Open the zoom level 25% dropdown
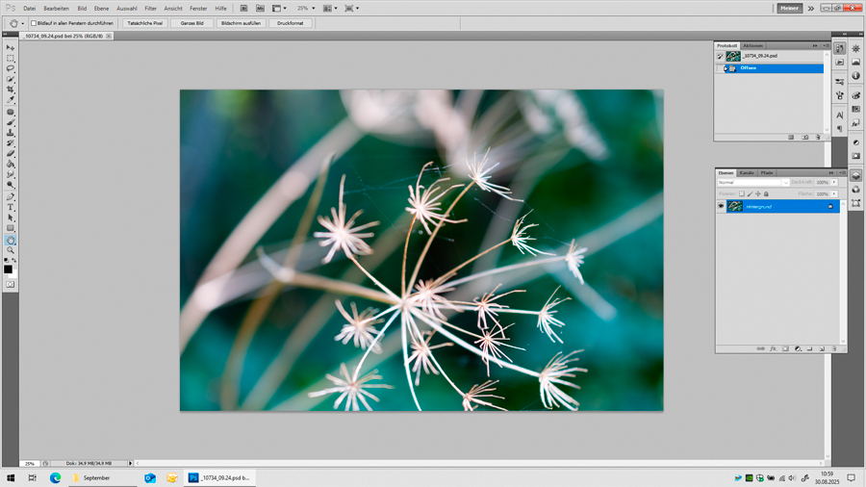The width and height of the screenshot is (866, 487). click(x=313, y=8)
